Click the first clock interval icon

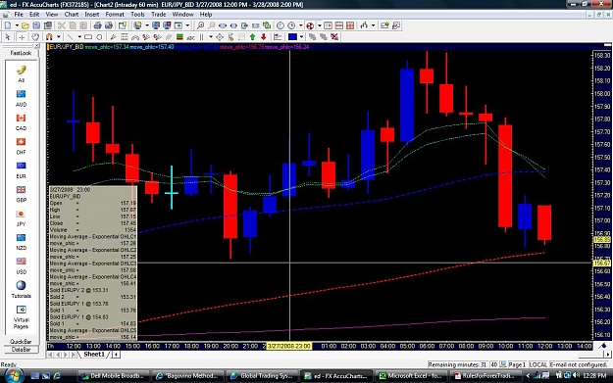[281, 25]
